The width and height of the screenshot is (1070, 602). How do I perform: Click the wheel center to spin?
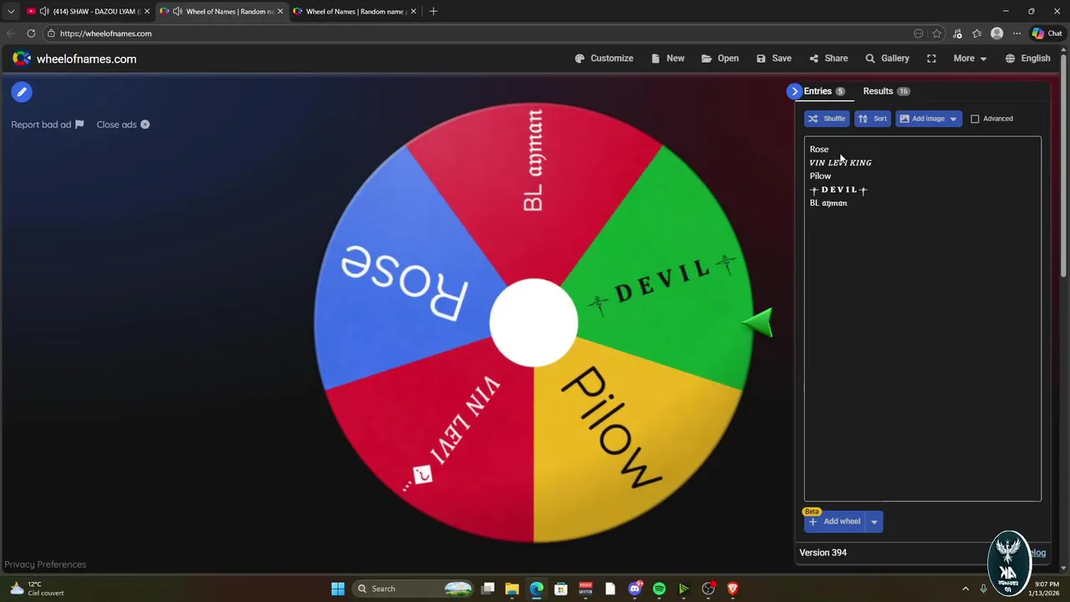(533, 323)
